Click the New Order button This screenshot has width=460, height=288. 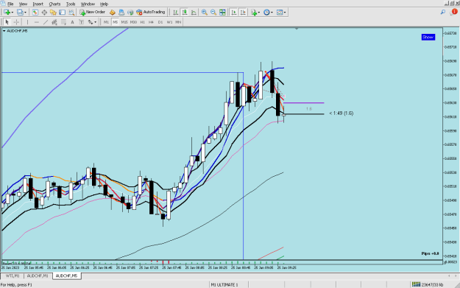click(x=93, y=13)
